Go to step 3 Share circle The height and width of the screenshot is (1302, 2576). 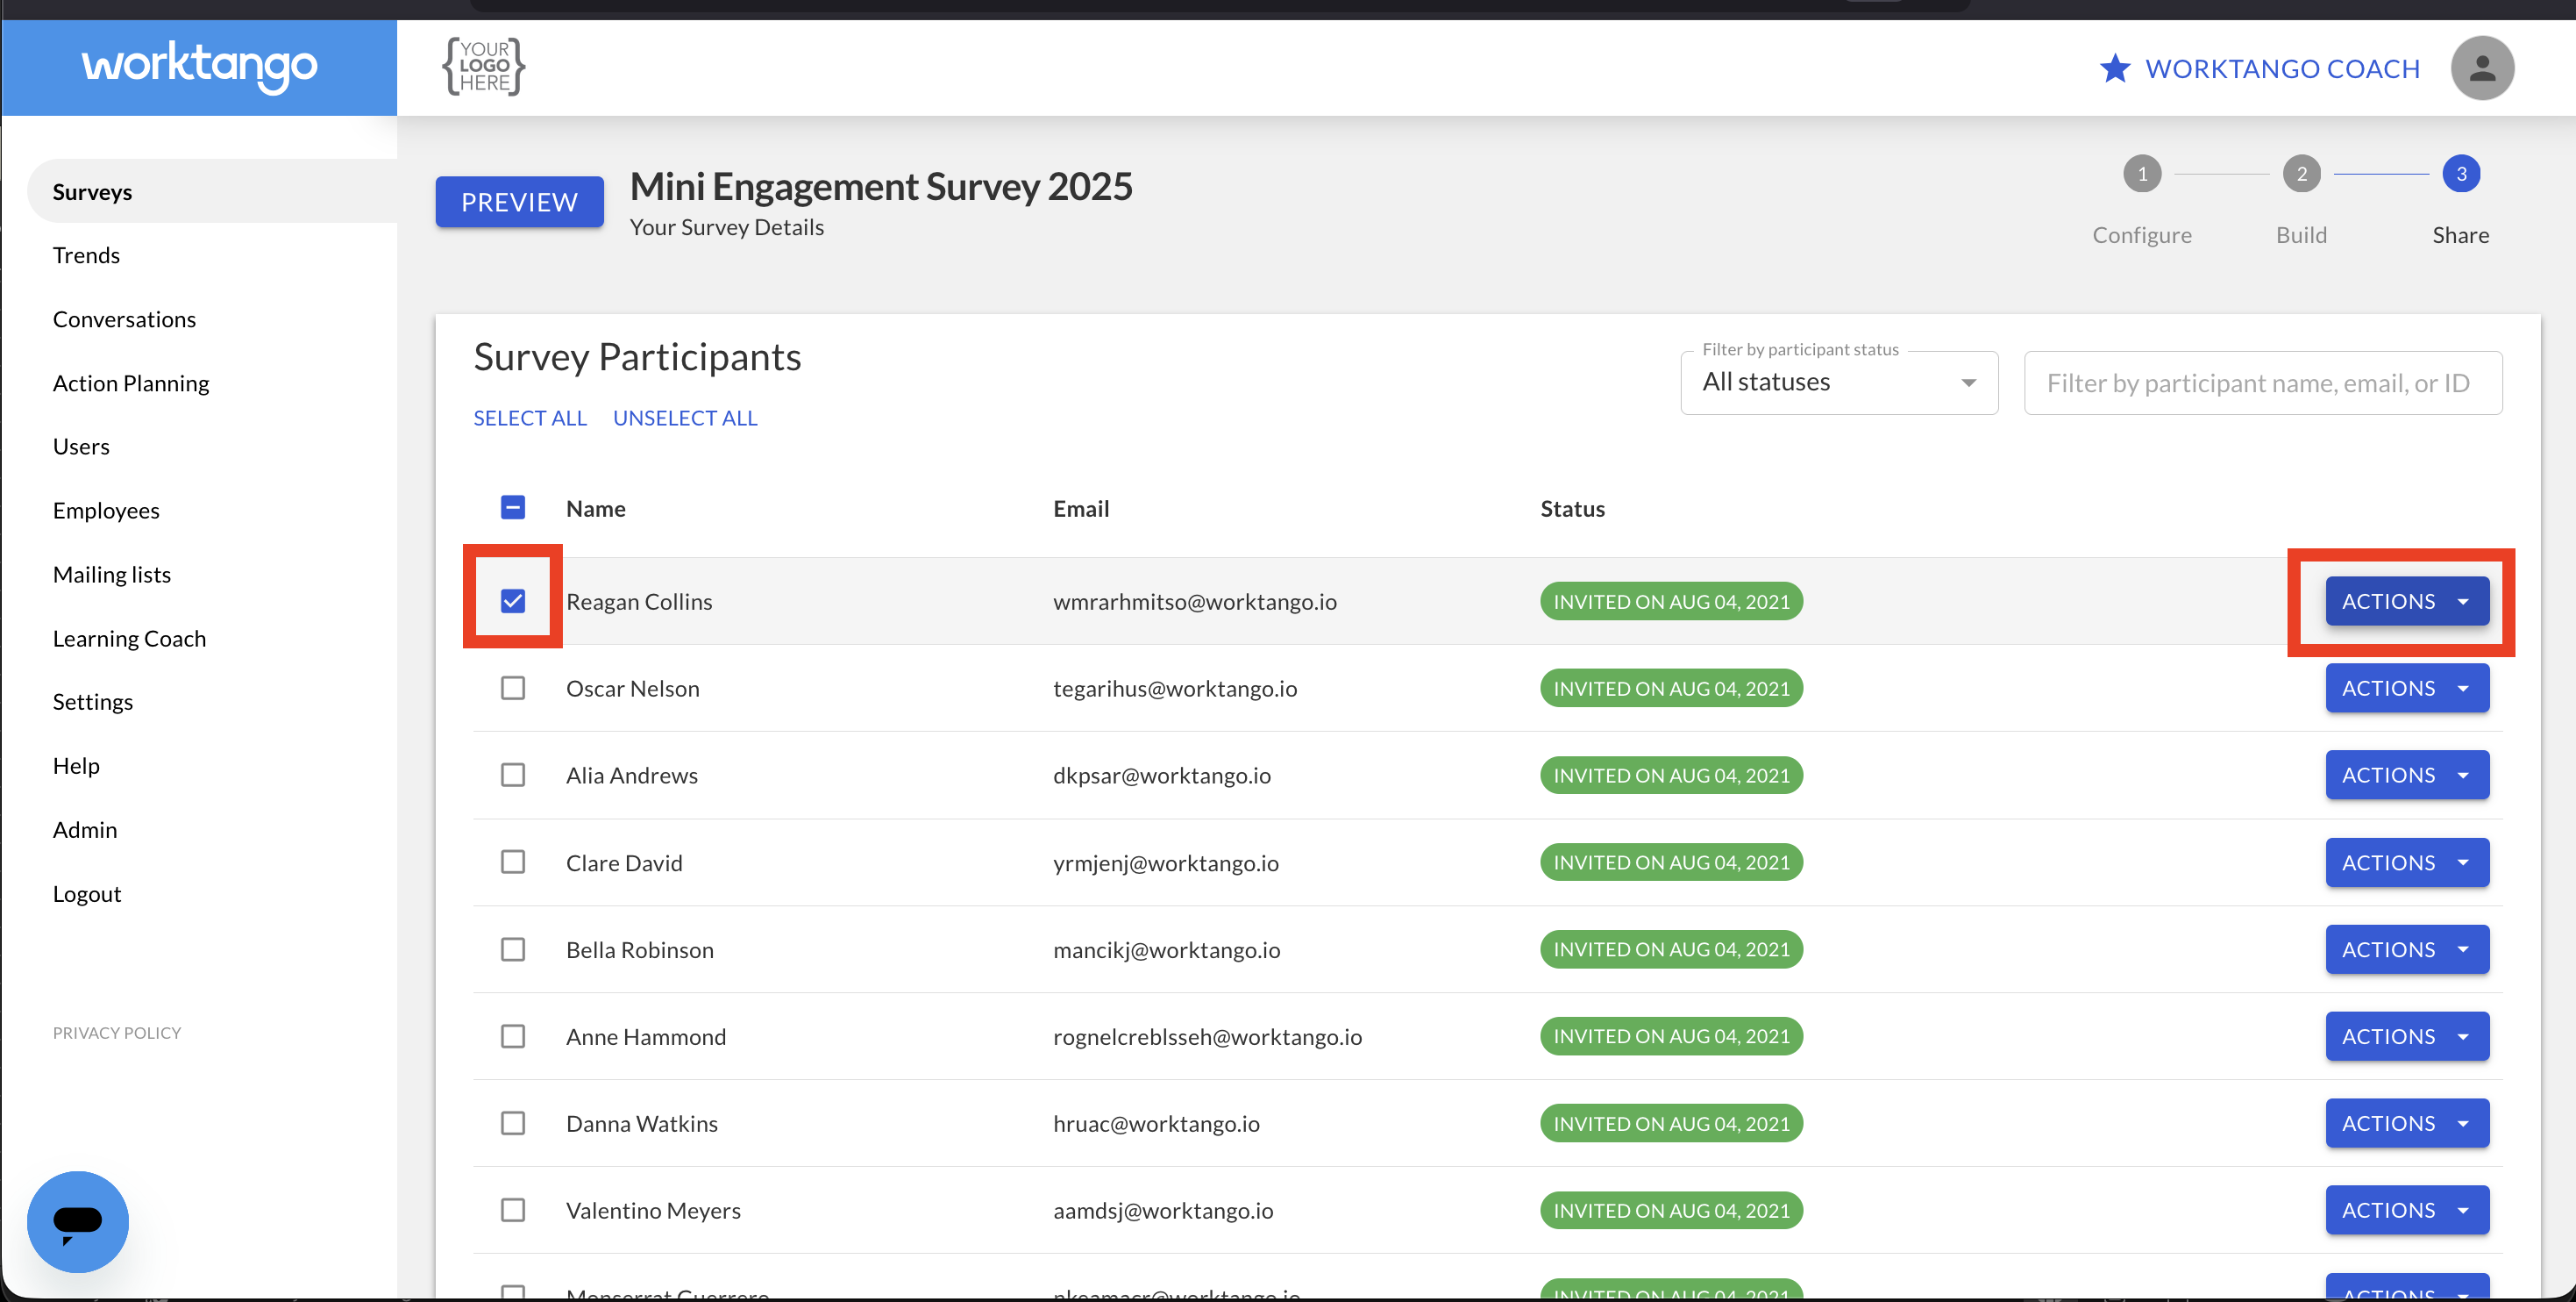(2461, 174)
